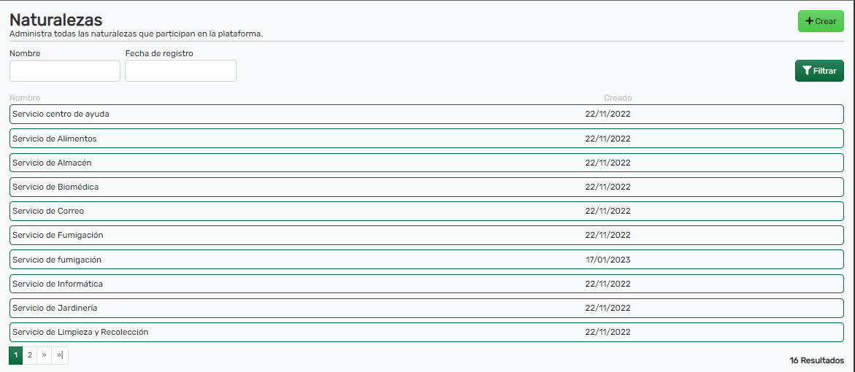Open Servicio de Limpieza y Recolección

(x=80, y=332)
